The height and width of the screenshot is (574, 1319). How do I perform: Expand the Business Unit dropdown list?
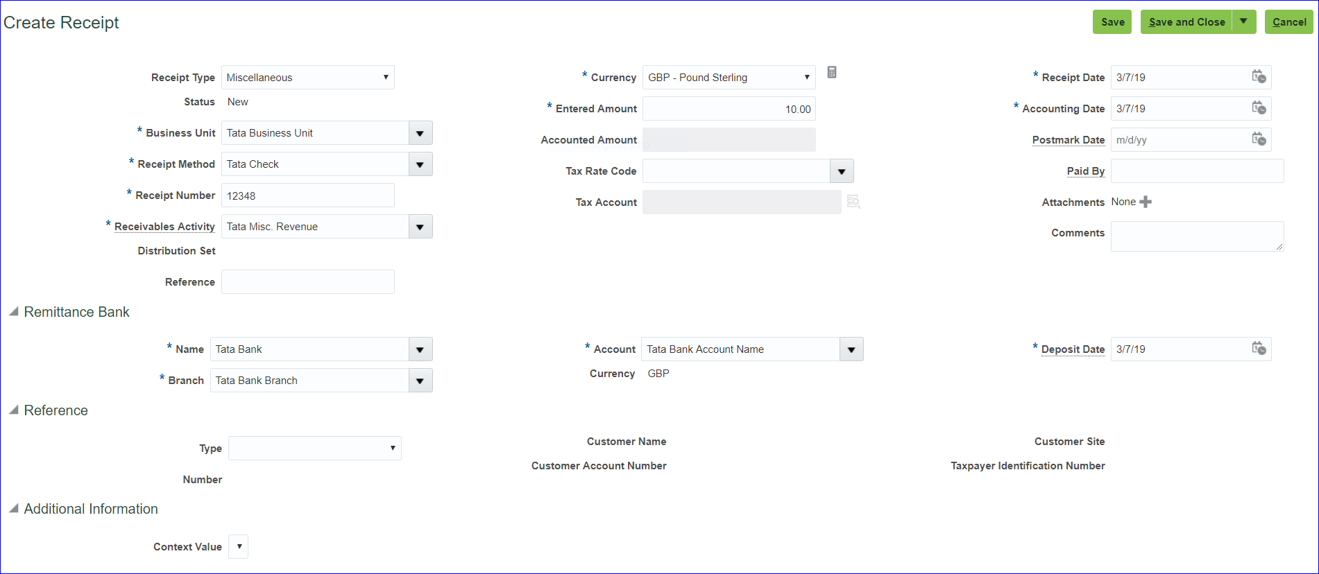(x=420, y=133)
